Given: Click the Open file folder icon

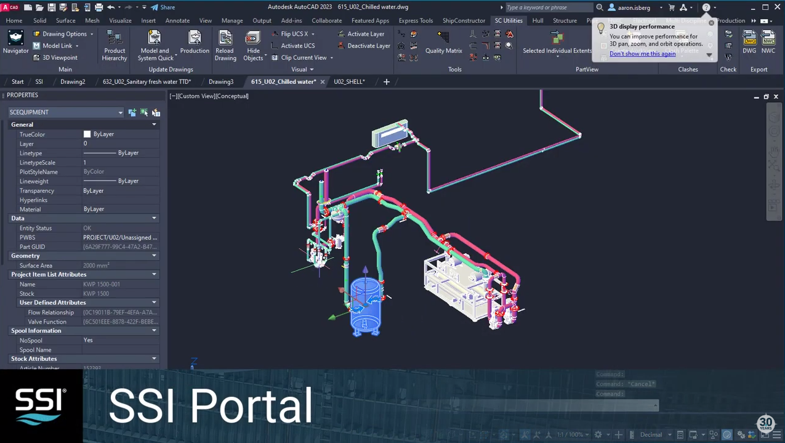Looking at the screenshot, I should tap(39, 7).
